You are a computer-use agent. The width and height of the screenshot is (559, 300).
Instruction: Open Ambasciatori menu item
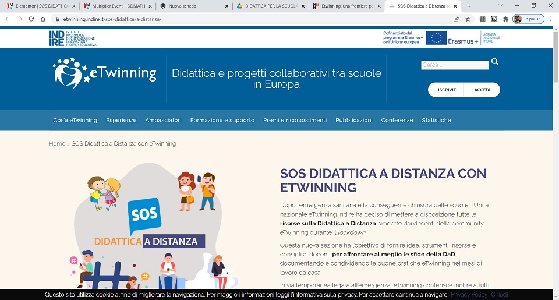tap(163, 120)
